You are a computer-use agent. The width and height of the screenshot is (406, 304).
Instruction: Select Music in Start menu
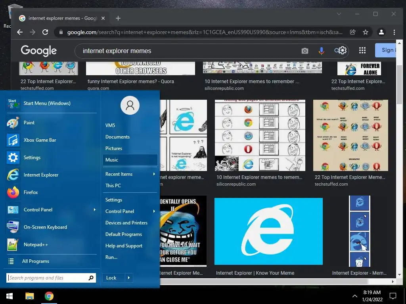tap(130, 160)
